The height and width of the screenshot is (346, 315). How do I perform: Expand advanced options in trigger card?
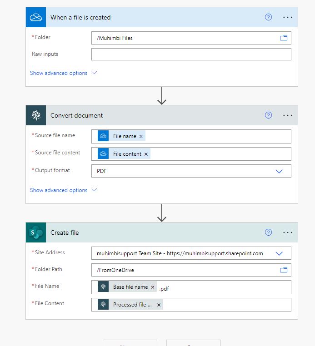63,73
